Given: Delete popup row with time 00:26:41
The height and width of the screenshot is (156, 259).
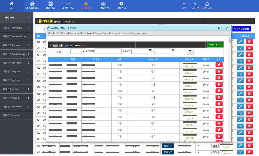Looking at the screenshot, I should pyautogui.click(x=219, y=84).
